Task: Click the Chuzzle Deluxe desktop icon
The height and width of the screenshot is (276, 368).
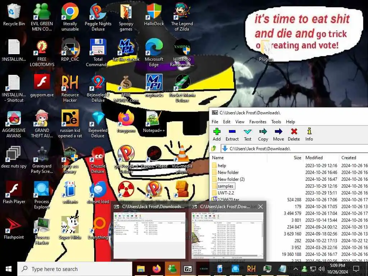Action: click(x=98, y=160)
